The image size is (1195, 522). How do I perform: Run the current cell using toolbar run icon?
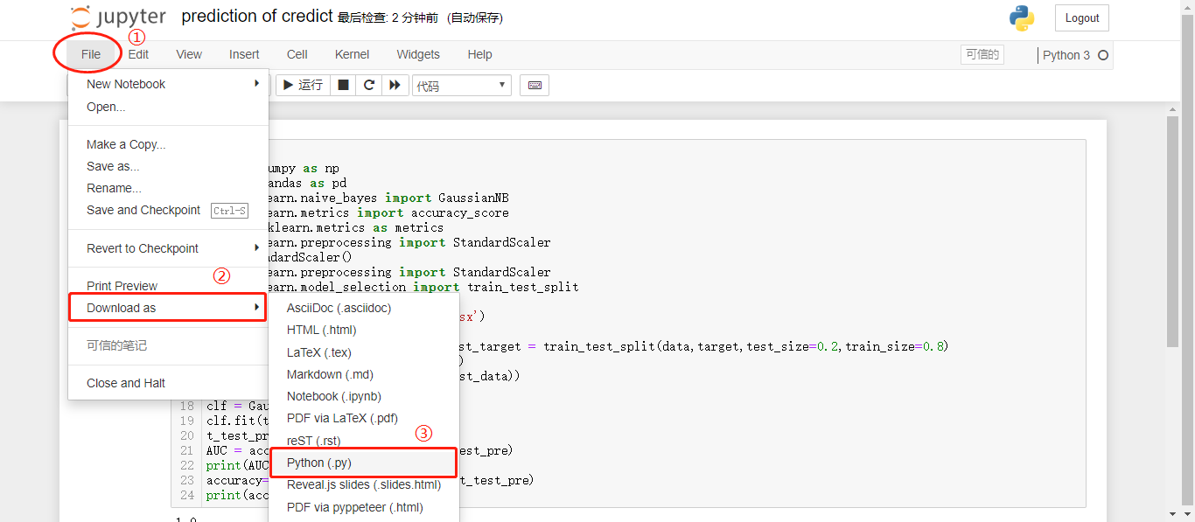pyautogui.click(x=302, y=85)
